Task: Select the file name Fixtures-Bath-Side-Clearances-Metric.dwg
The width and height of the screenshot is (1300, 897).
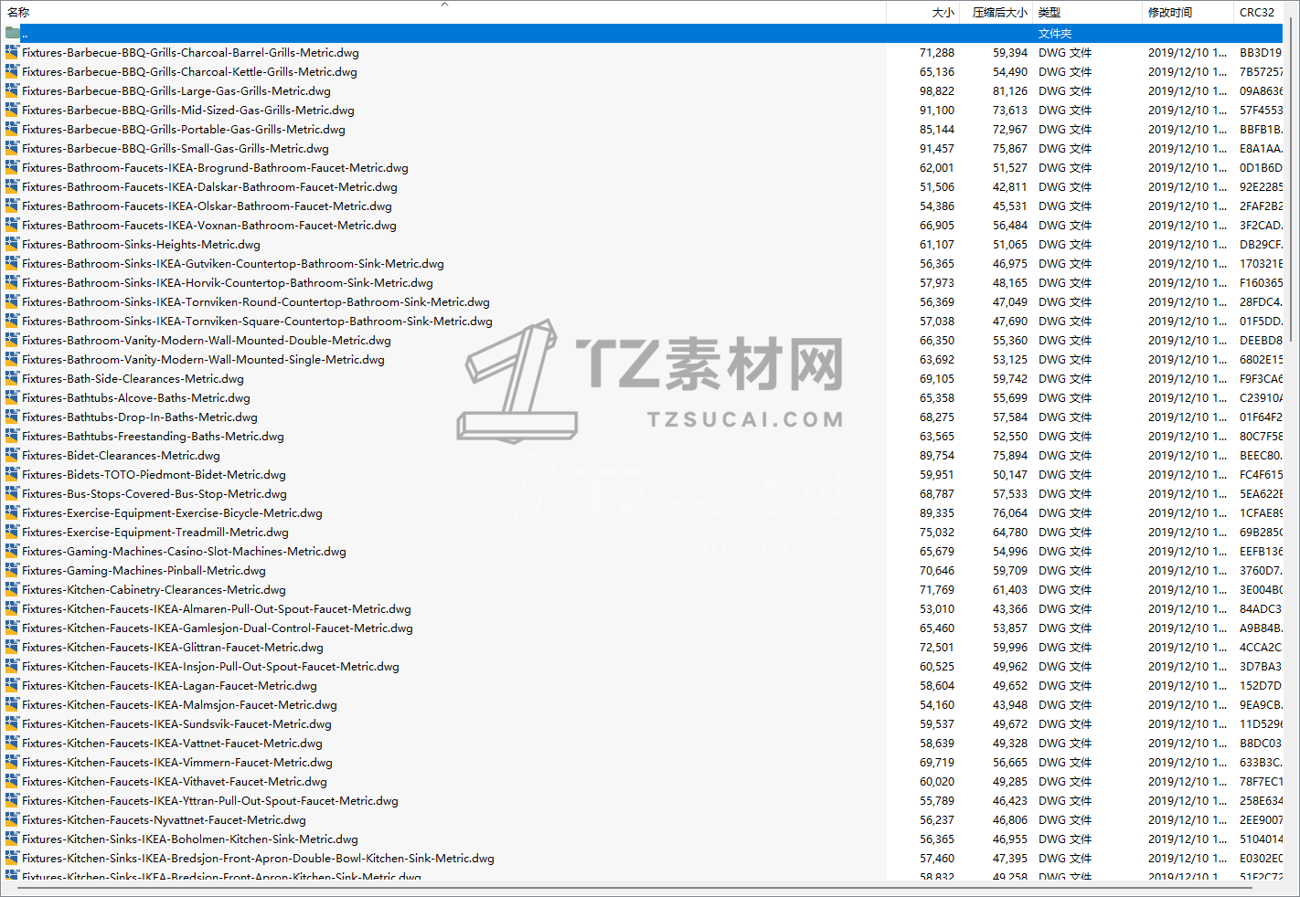Action: [133, 378]
